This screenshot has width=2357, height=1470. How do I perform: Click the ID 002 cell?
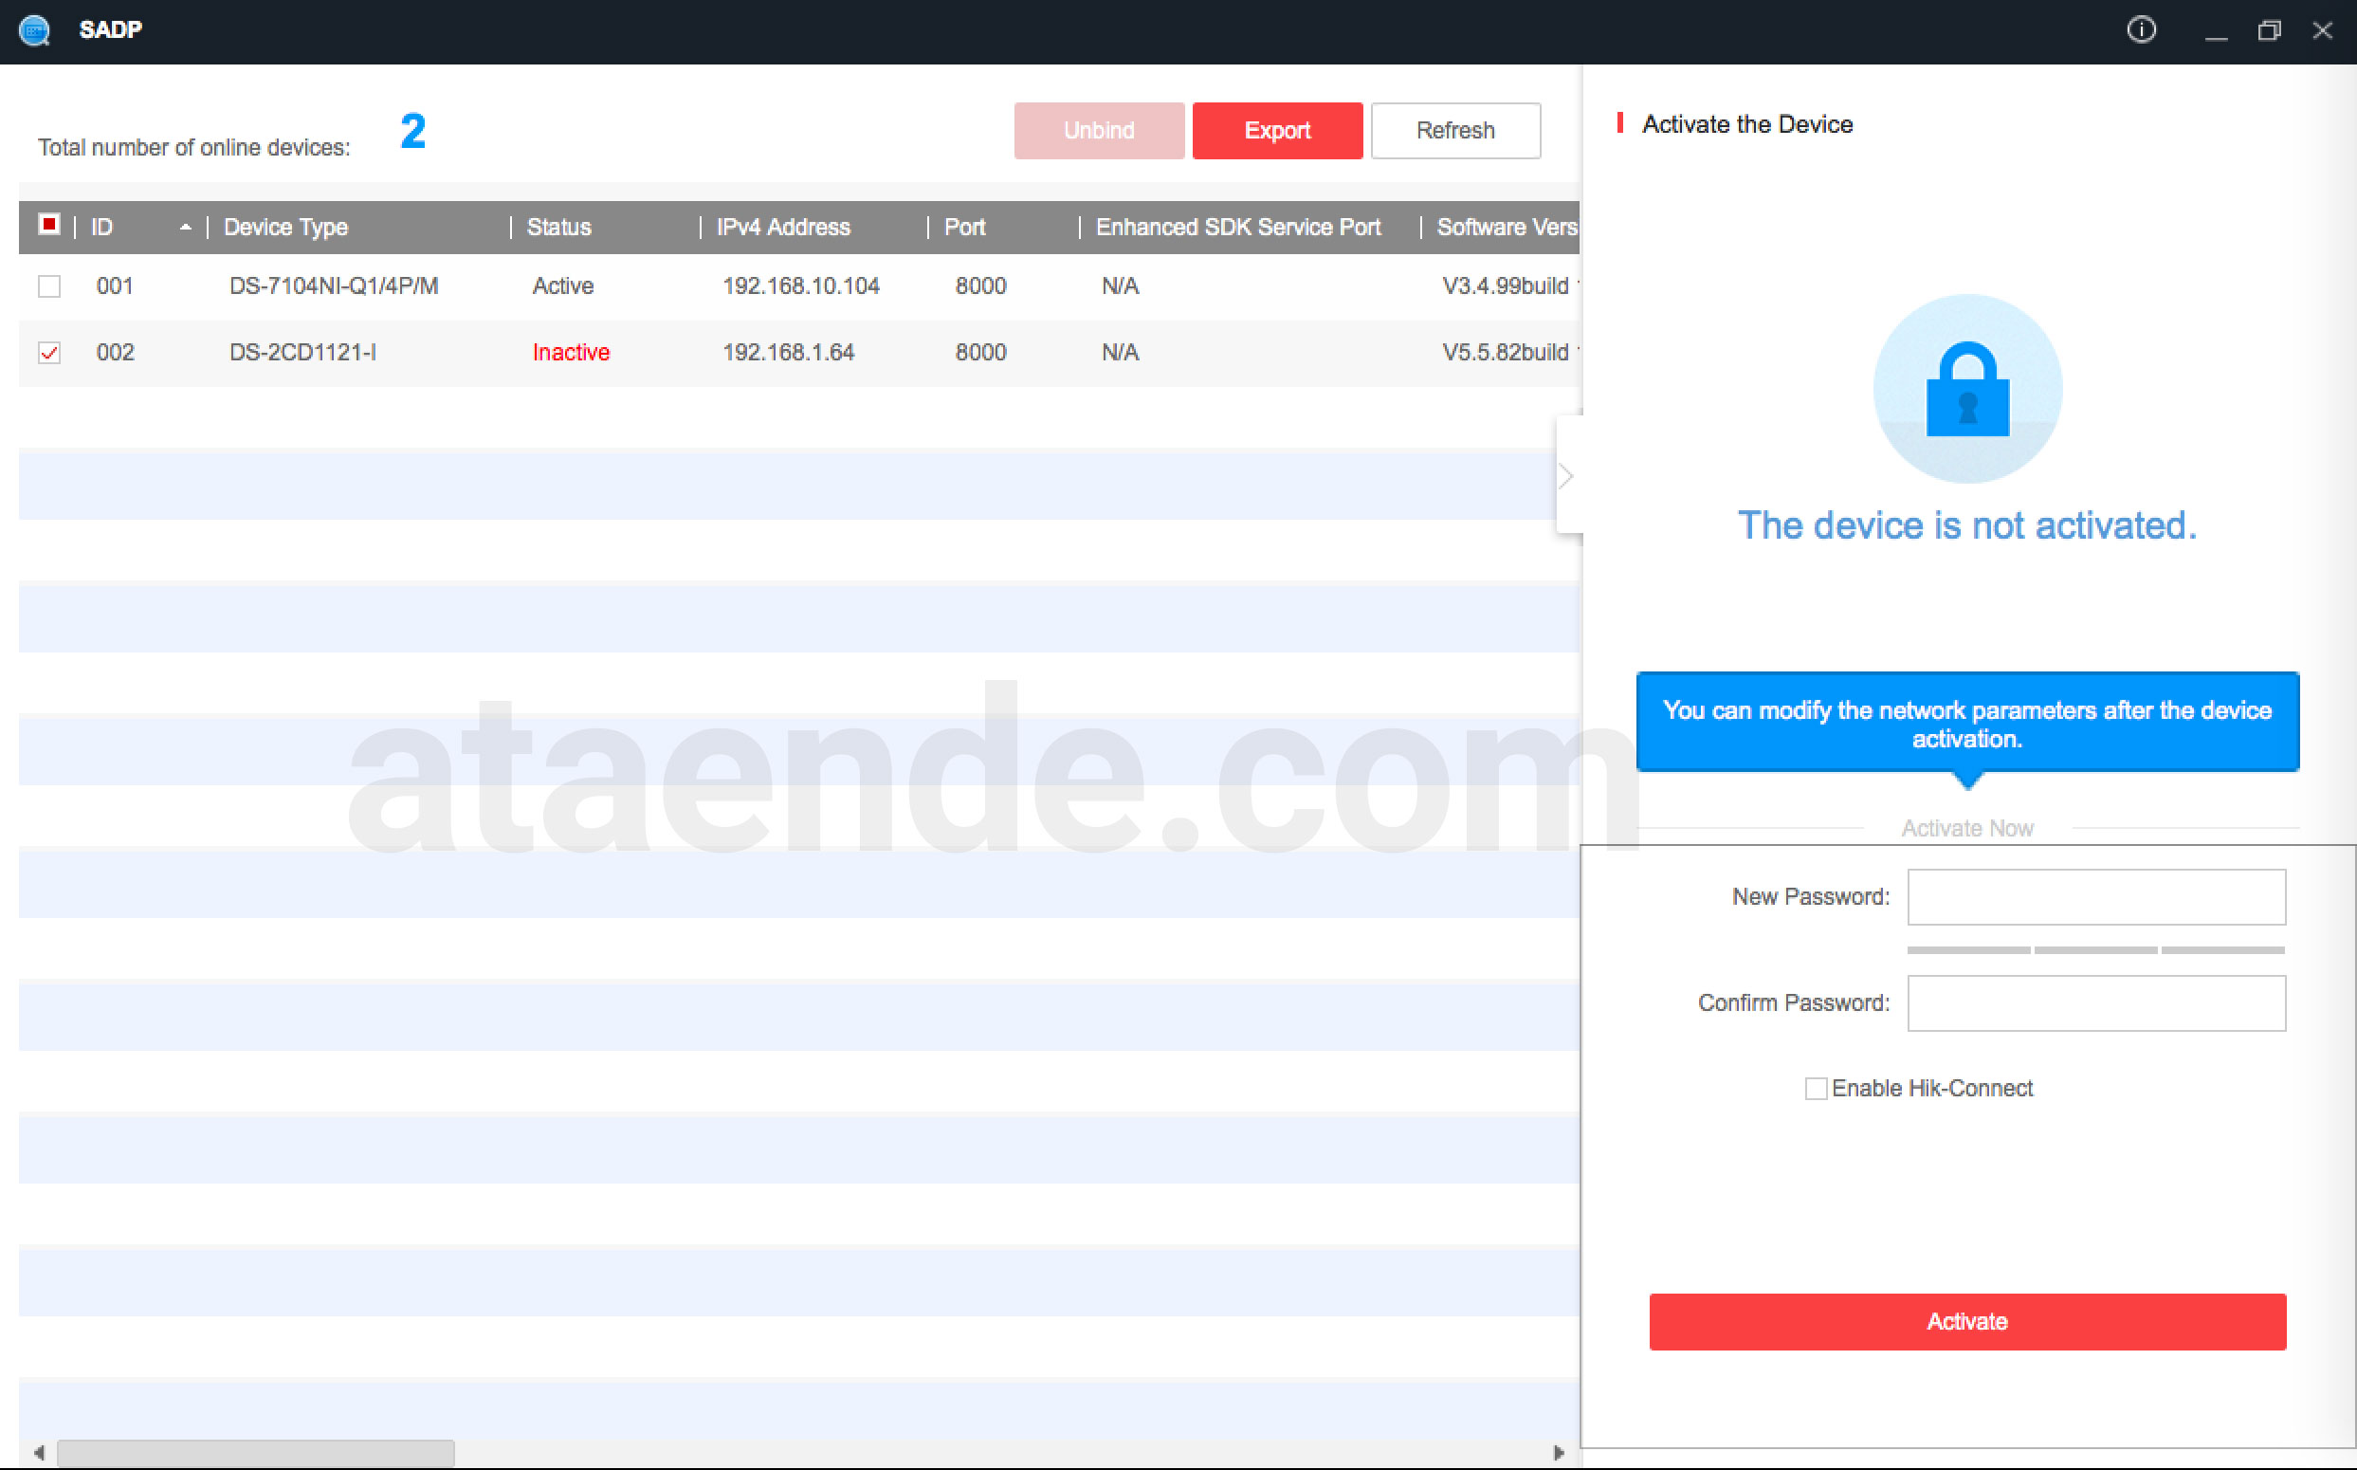click(x=115, y=352)
